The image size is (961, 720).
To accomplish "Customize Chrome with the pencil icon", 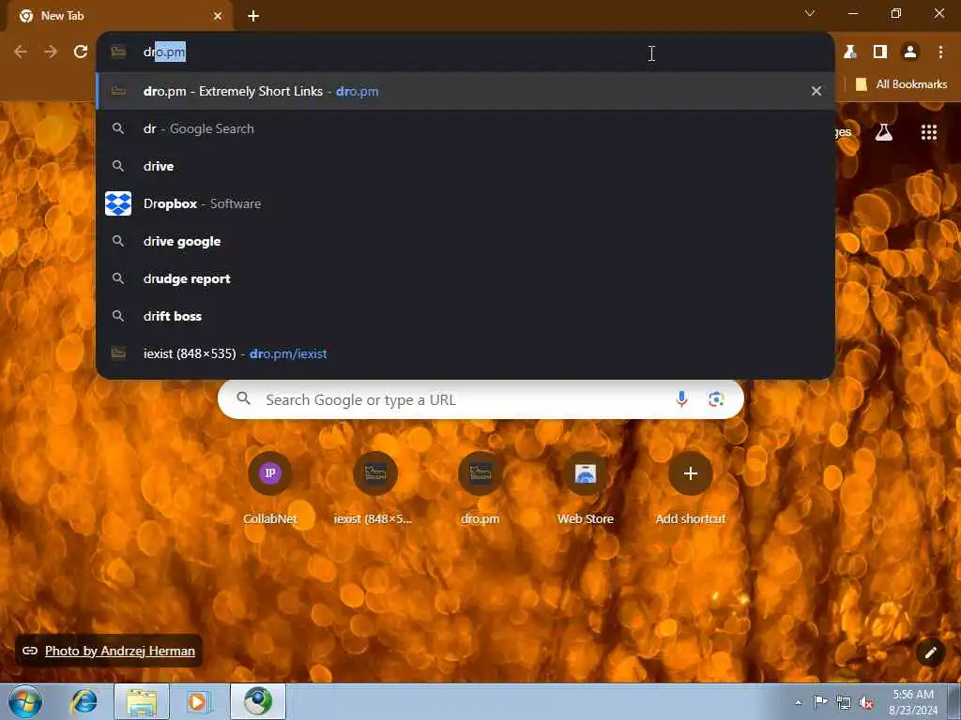I will click(x=930, y=652).
